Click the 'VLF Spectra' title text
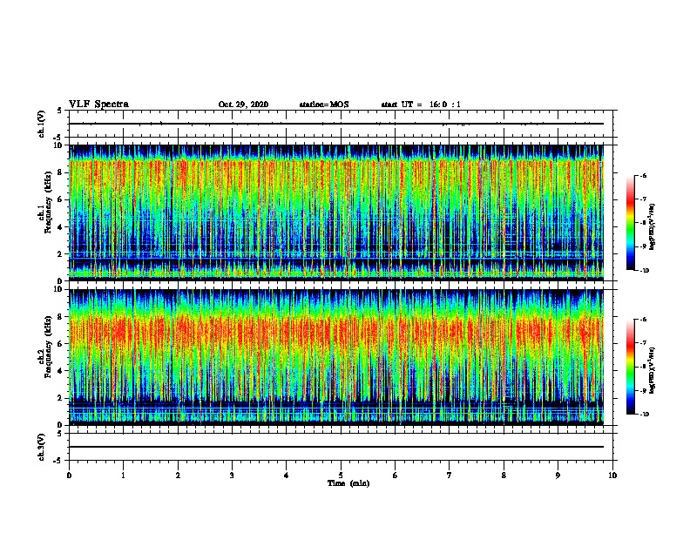The height and width of the screenshot is (533, 690). pos(98,105)
